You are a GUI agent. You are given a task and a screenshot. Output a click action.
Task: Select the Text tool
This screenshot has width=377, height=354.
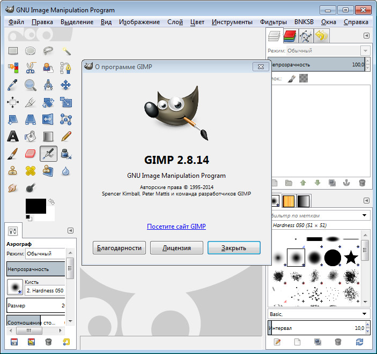tap(13, 137)
